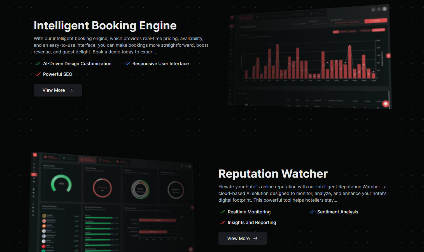
Task: Select the Insights and Reporting feature label
Action: pyautogui.click(x=252, y=223)
